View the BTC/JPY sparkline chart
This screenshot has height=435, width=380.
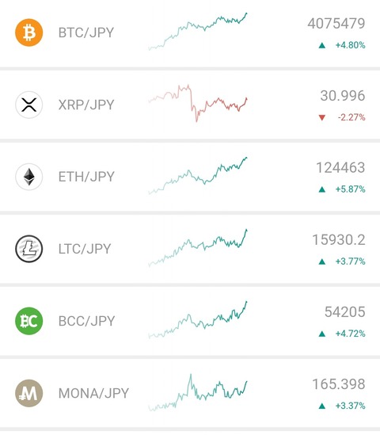pyautogui.click(x=198, y=32)
